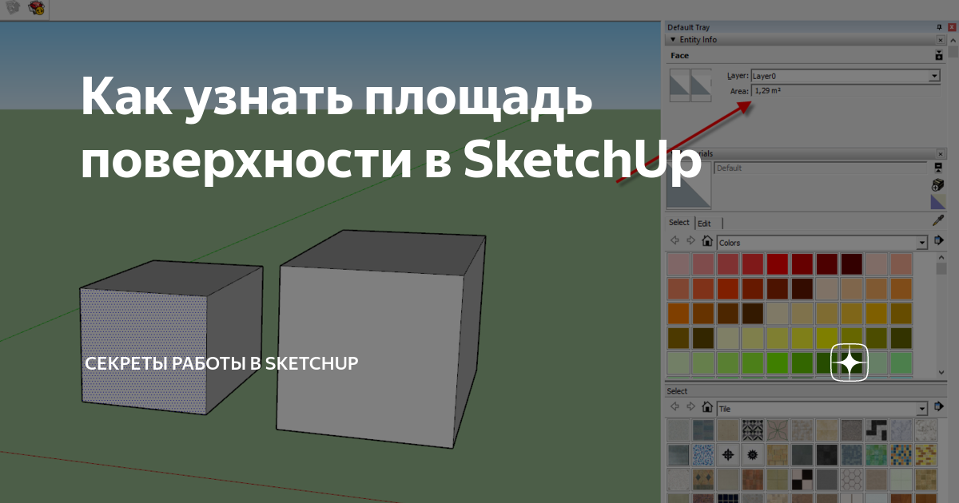Open the Layer0 dropdown arrow
Viewport: 959px width, 503px height.
[x=934, y=76]
